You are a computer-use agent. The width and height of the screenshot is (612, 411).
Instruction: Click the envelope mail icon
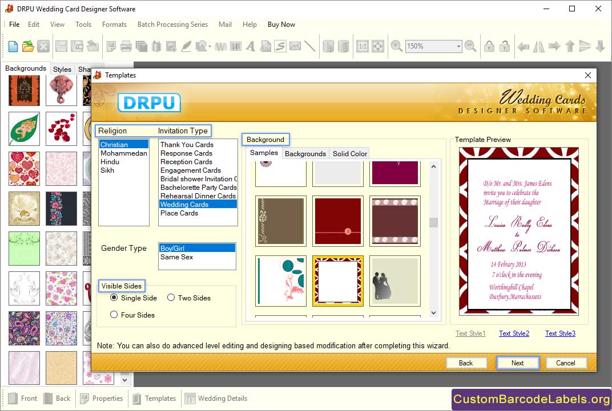pyautogui.click(x=295, y=46)
